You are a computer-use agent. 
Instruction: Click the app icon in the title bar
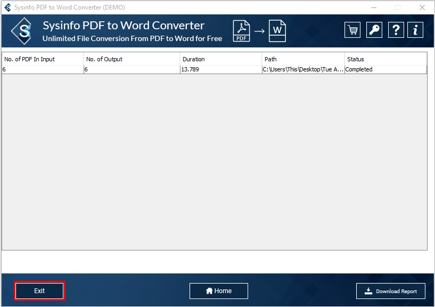7,7
